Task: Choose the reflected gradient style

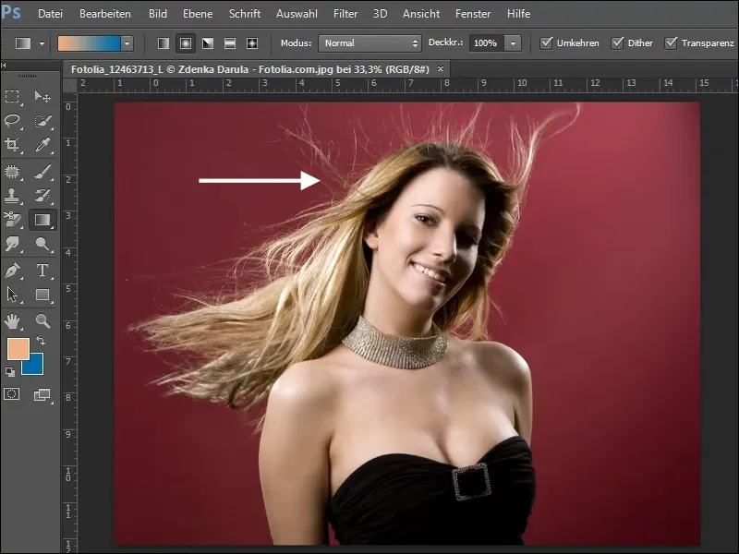Action: 230,43
